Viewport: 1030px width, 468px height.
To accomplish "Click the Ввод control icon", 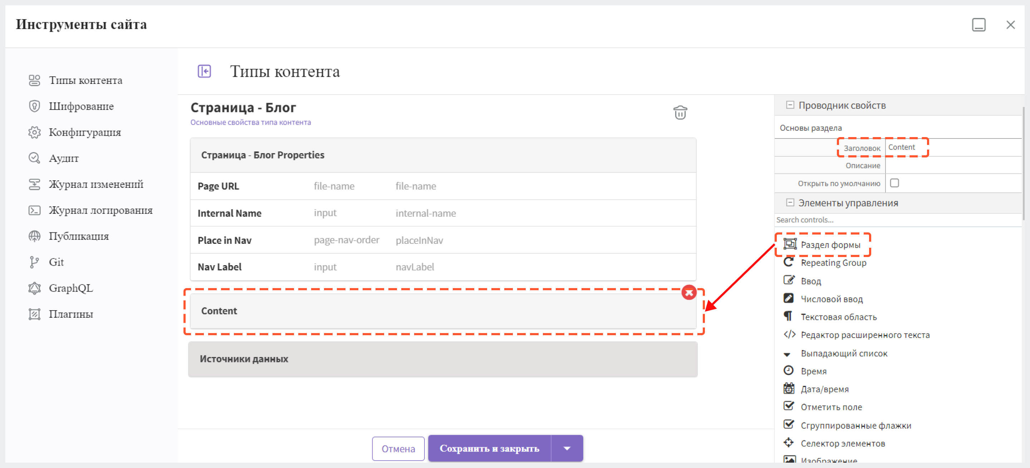I will coord(789,280).
